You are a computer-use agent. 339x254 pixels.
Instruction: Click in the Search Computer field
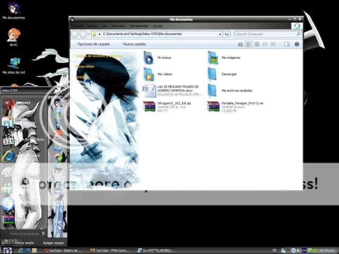(265, 34)
